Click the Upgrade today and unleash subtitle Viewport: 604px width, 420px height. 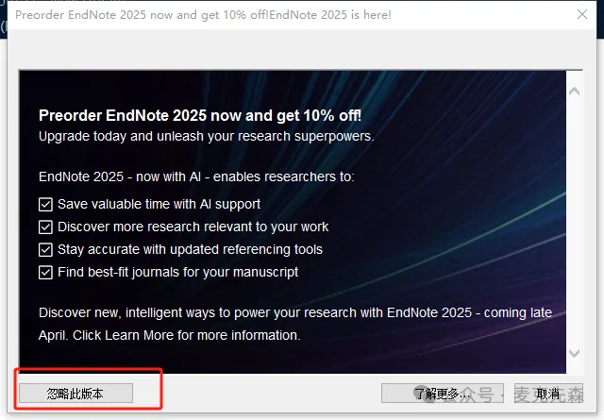coord(206,137)
